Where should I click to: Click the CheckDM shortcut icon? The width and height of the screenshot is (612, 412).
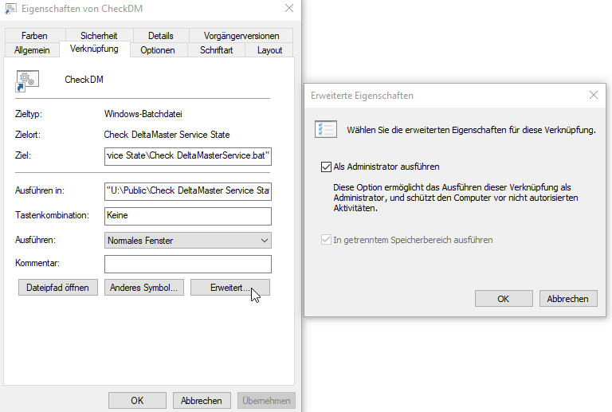[x=29, y=80]
